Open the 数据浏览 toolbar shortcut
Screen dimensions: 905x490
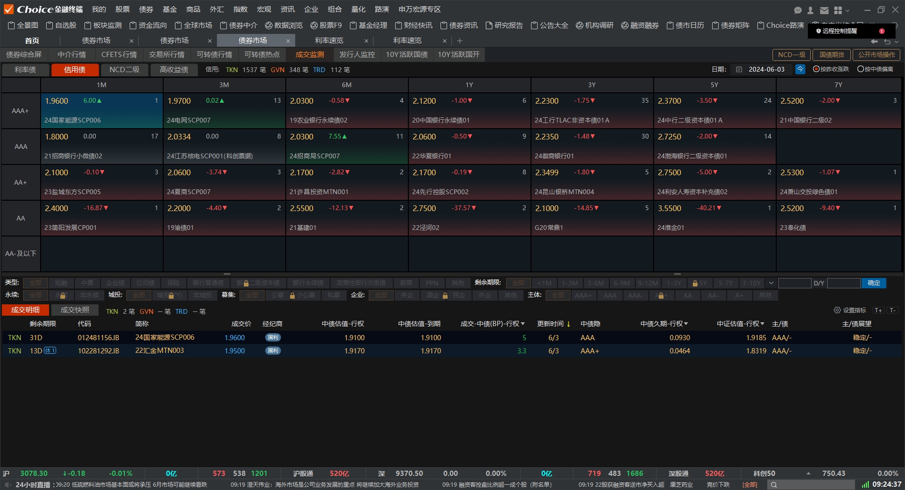284,25
